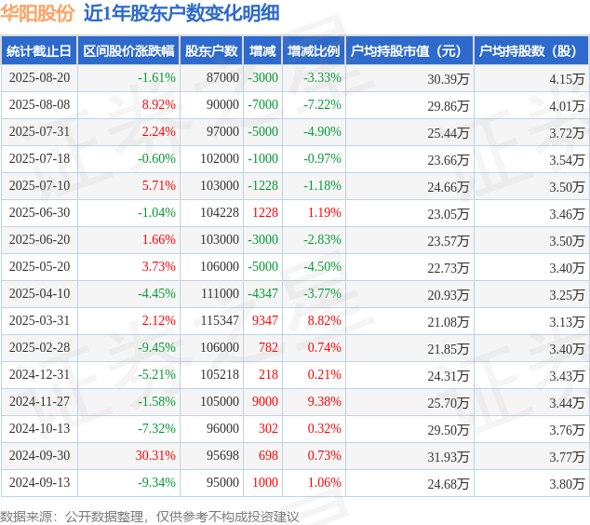Click the date cell 2024-09-30

pos(39,455)
